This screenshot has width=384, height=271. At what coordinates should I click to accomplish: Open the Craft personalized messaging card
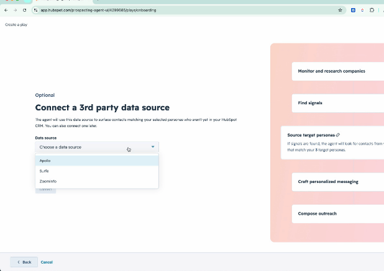(338, 182)
